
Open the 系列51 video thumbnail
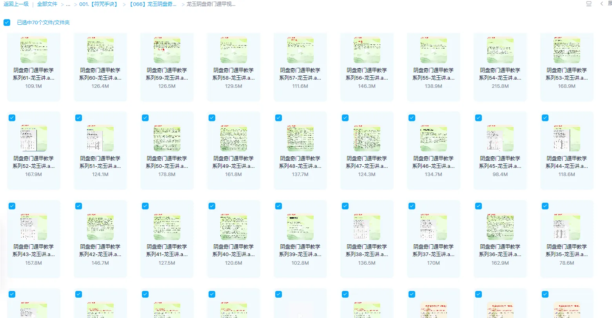(x=100, y=138)
